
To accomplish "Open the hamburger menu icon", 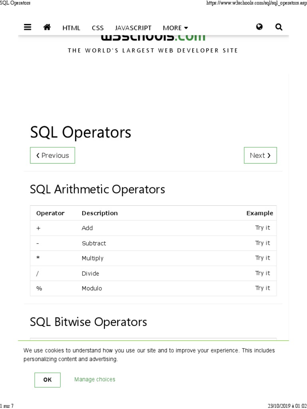I will pos(28,27).
